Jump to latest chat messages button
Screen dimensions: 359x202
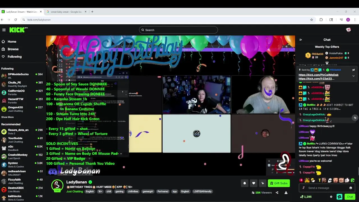pos(355,118)
